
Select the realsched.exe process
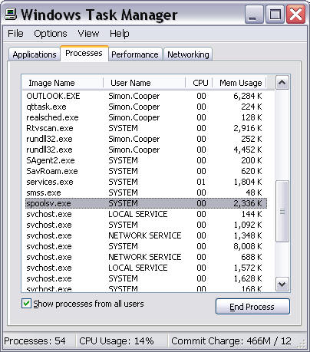tap(146, 117)
